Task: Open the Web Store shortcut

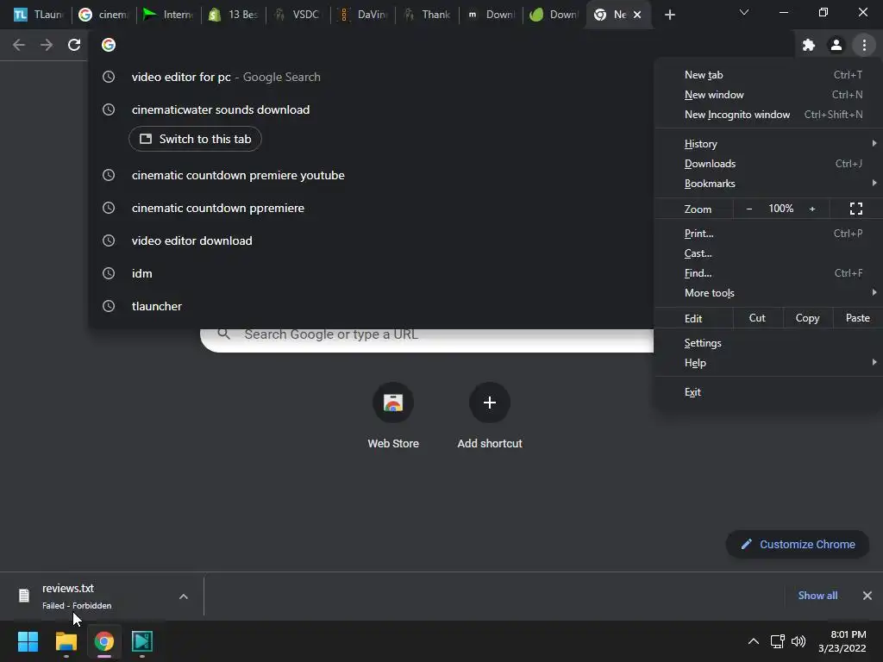Action: tap(393, 415)
